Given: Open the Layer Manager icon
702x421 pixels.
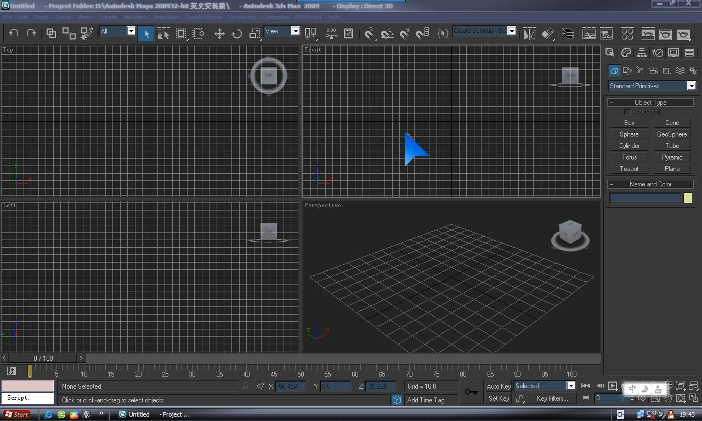Looking at the screenshot, I should click(568, 33).
